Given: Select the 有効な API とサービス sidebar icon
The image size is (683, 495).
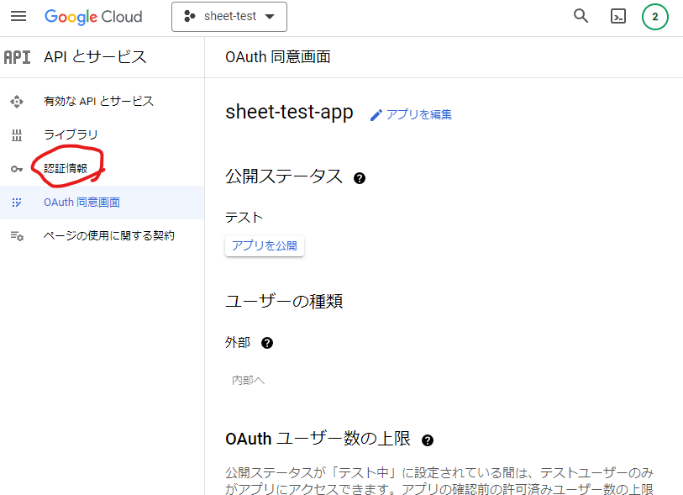Looking at the screenshot, I should pyautogui.click(x=17, y=101).
